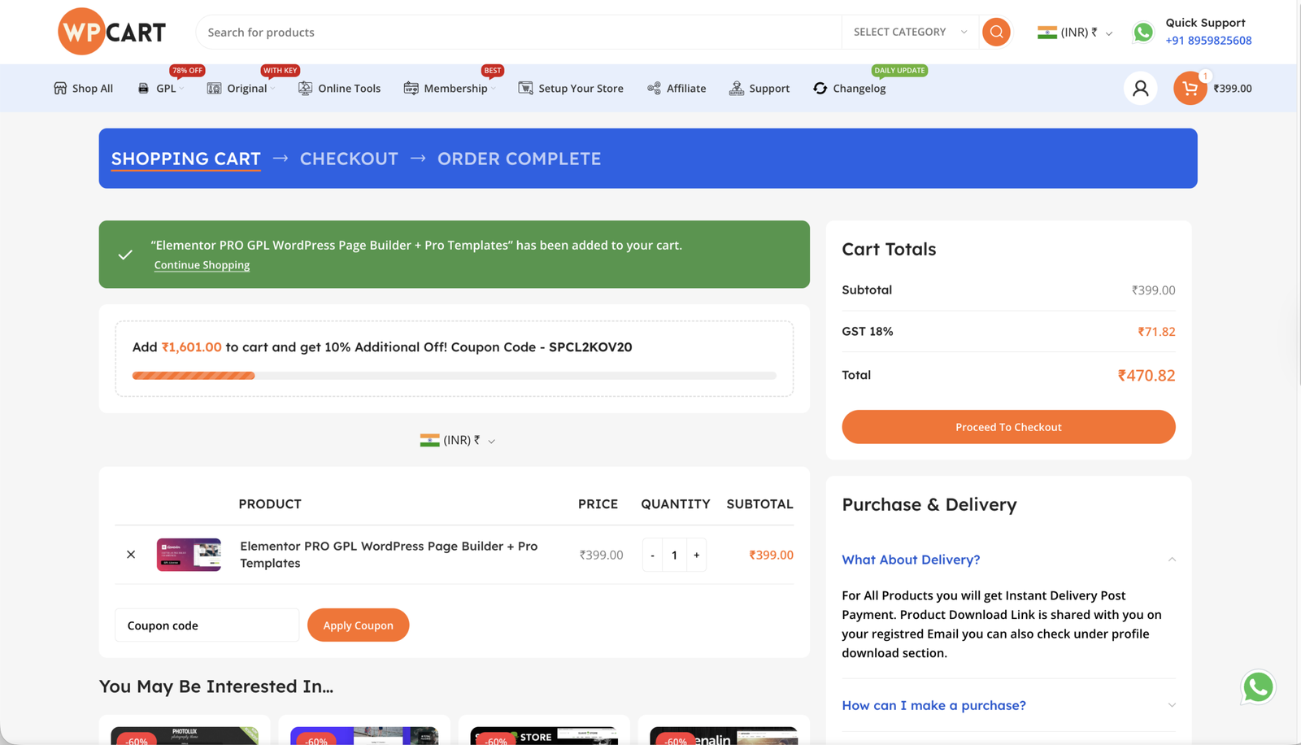Decrease quantity with the minus button
Screen dimensions: 1301x745
(x=652, y=555)
